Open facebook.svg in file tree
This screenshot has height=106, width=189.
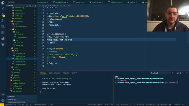pos(19,8)
